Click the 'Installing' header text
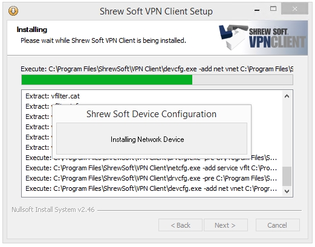Viewport: 315px width, 247px height. (x=32, y=30)
